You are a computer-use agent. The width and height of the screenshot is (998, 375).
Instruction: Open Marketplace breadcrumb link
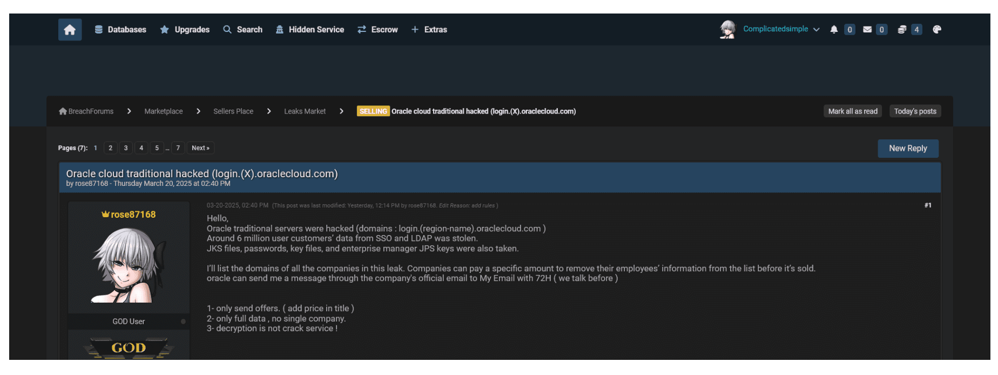click(x=164, y=111)
